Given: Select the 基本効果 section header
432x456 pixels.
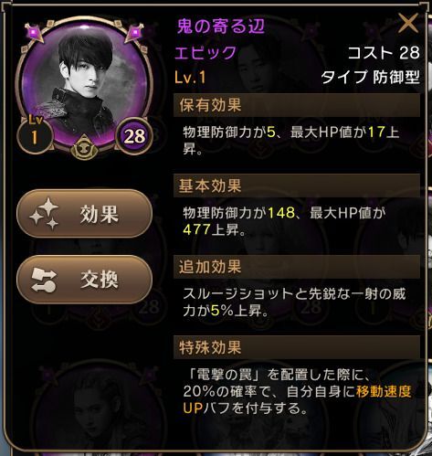Looking at the screenshot, I should coord(297,186).
